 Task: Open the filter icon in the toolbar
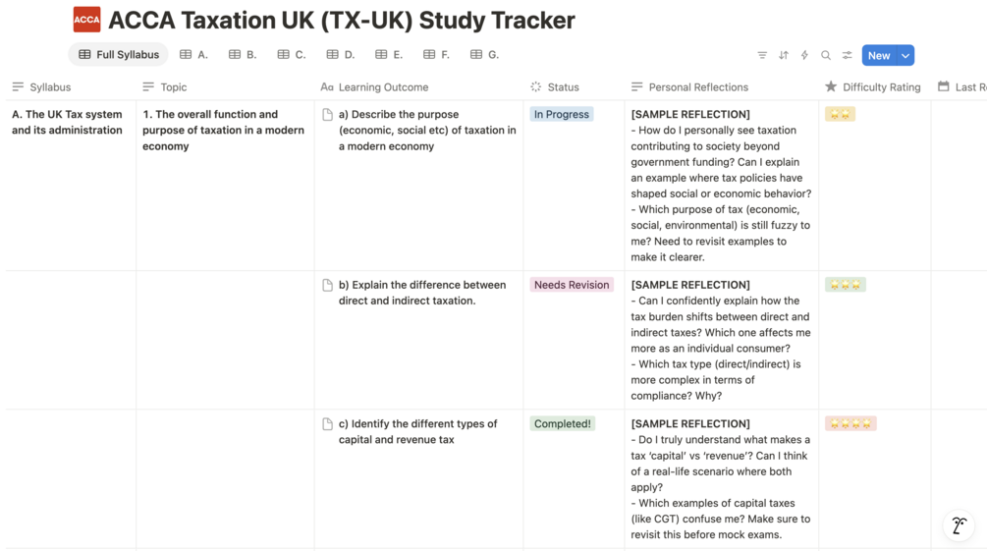pos(762,56)
